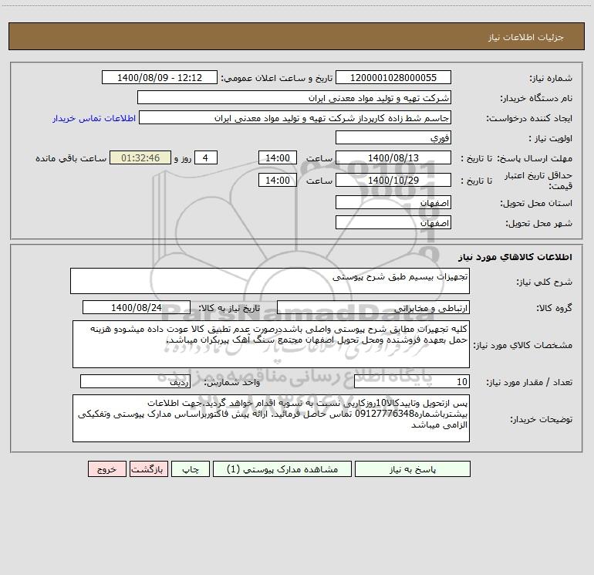Viewport: 594px width, 575px height.
Task: Click the 'تاریخ نیاز به کالا:' label
Action: pyautogui.click(x=230, y=308)
